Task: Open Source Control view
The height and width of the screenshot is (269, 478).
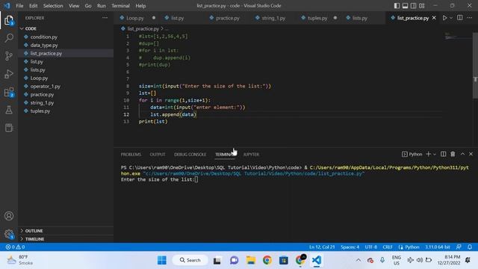Action: click(x=9, y=56)
